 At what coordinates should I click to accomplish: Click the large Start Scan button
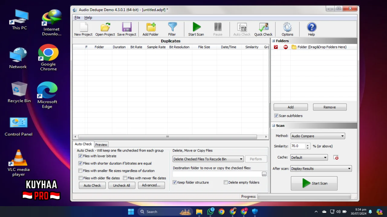(314, 183)
